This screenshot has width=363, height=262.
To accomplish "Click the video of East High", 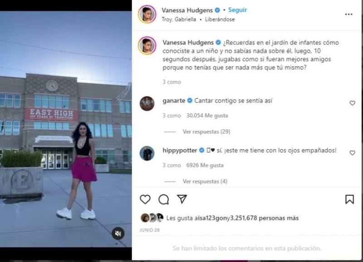I will coord(66,129).
